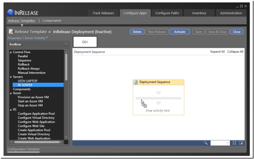Viewport: 254px width, 159px height.
Task: Open the Properties link
Action: tap(14, 38)
